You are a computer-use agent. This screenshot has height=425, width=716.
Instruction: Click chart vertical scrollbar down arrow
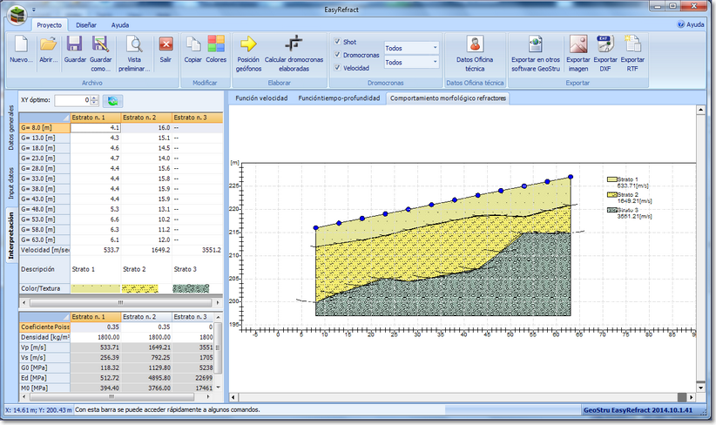pyautogui.click(x=701, y=388)
